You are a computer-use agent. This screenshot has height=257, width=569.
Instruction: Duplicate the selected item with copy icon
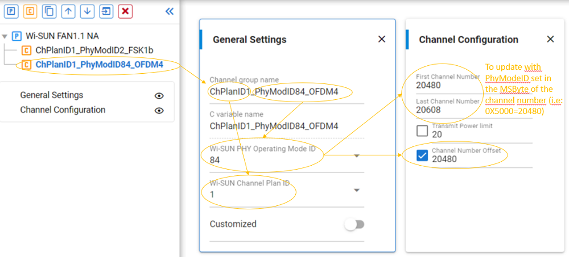coord(49,11)
